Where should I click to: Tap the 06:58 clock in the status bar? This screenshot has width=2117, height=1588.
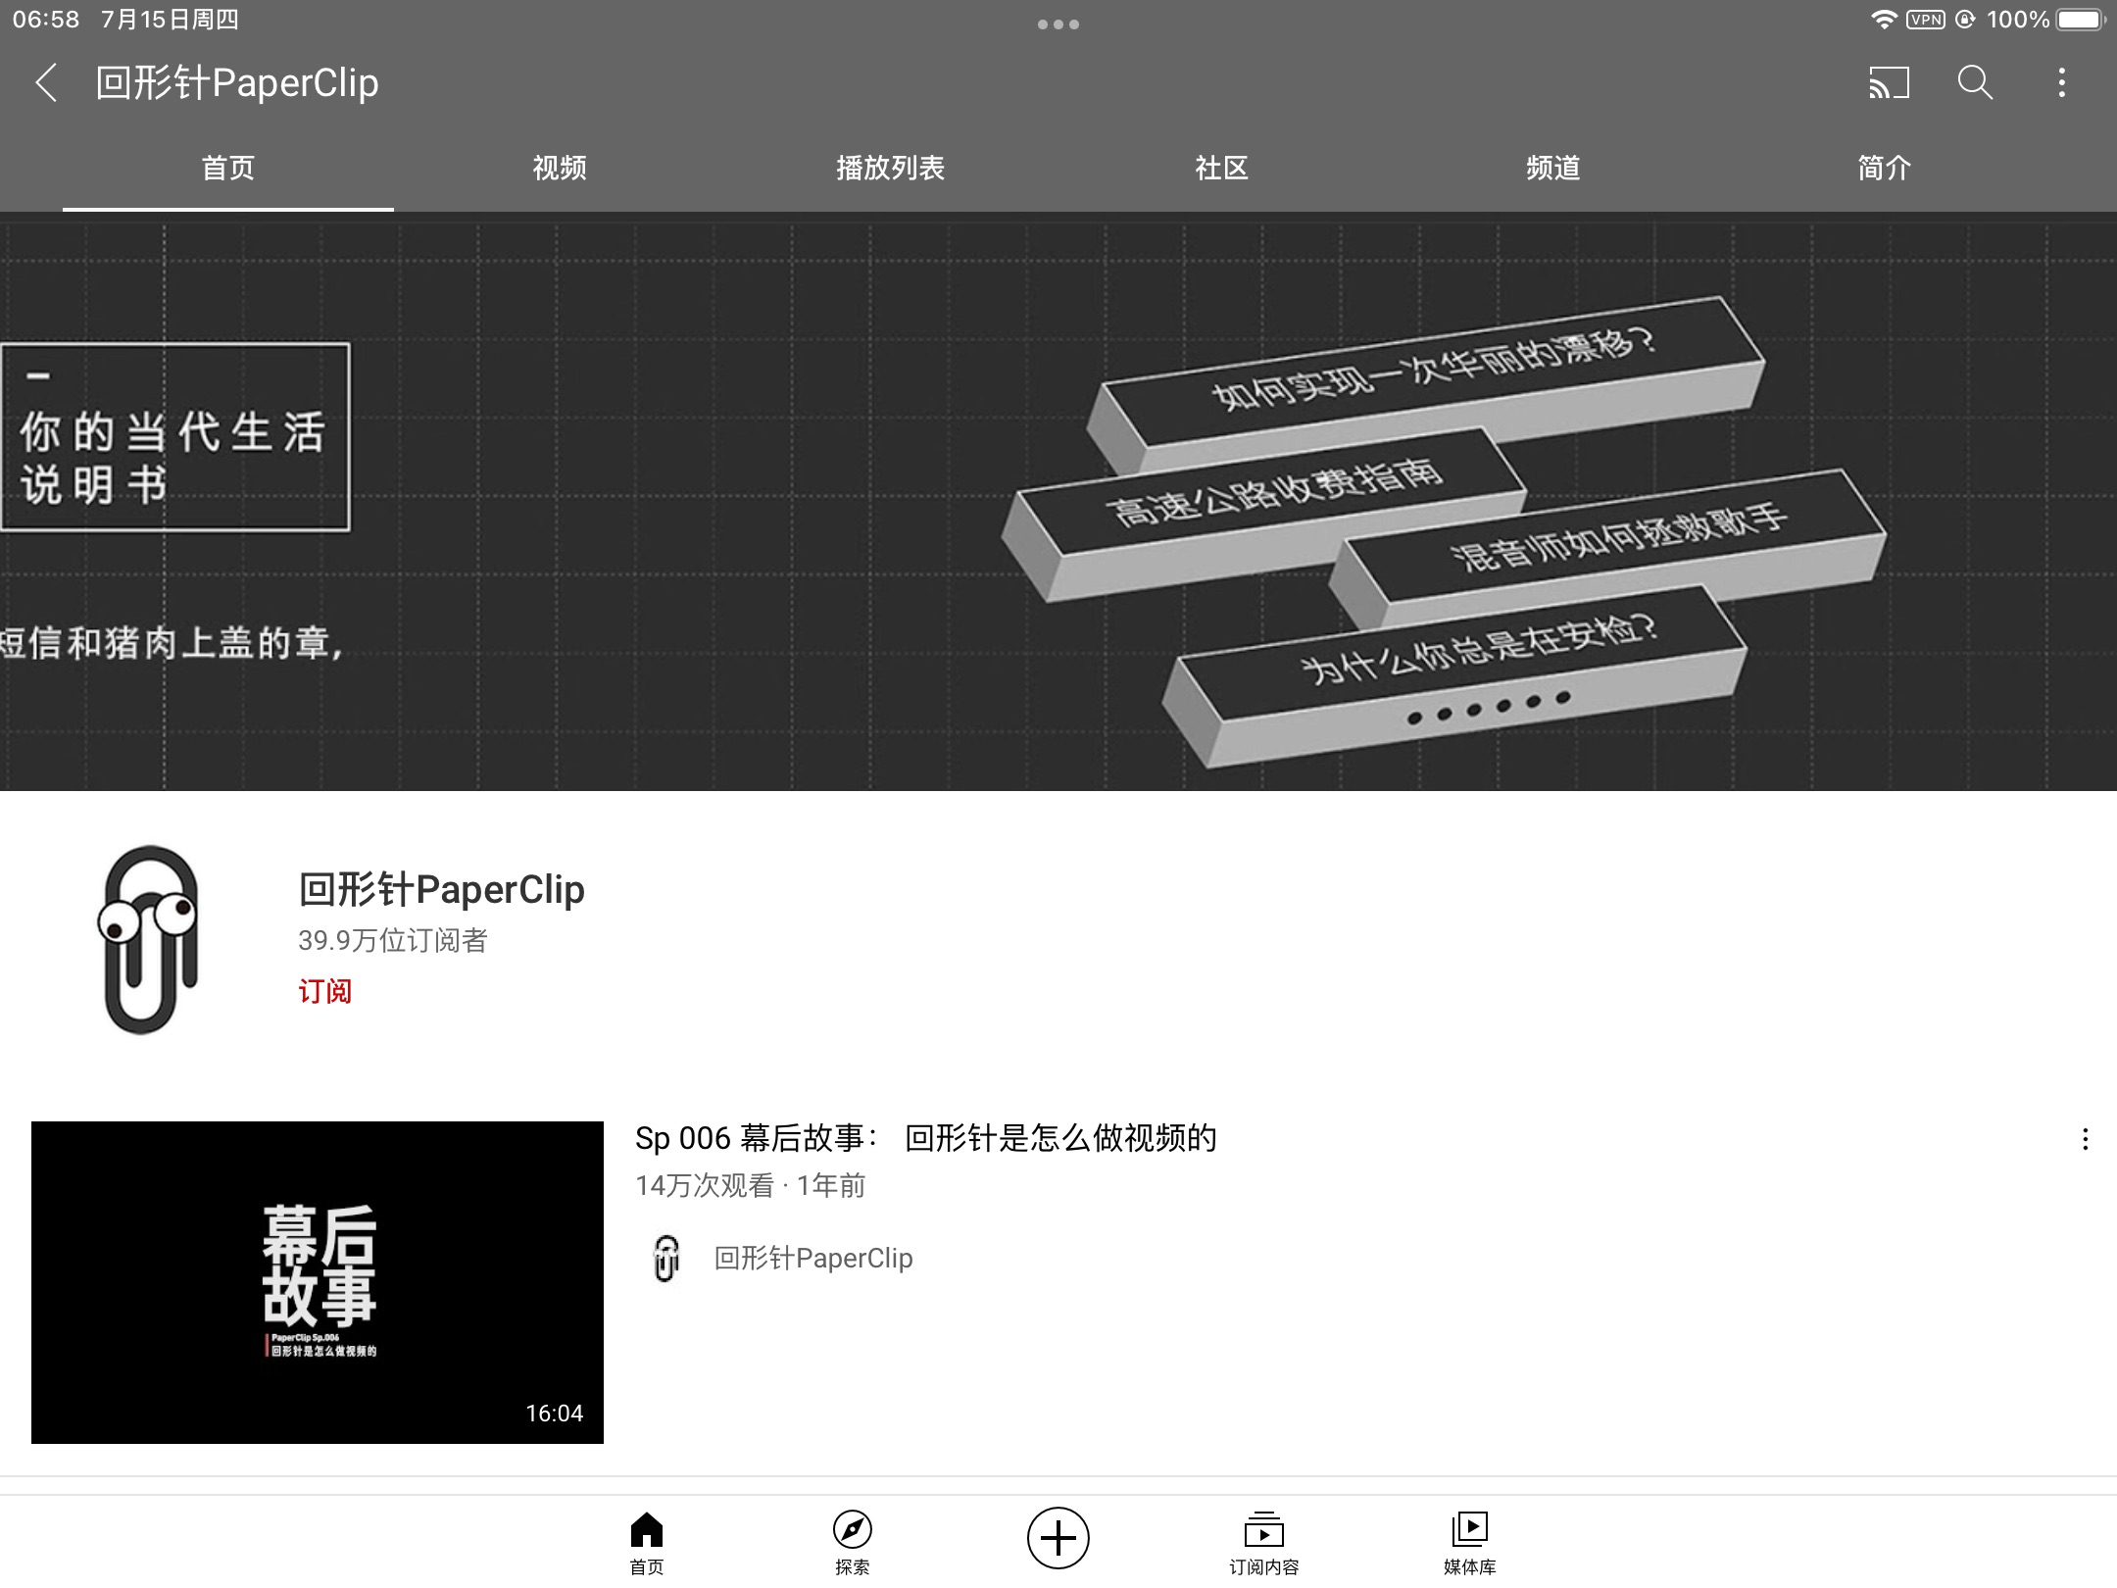tap(45, 20)
